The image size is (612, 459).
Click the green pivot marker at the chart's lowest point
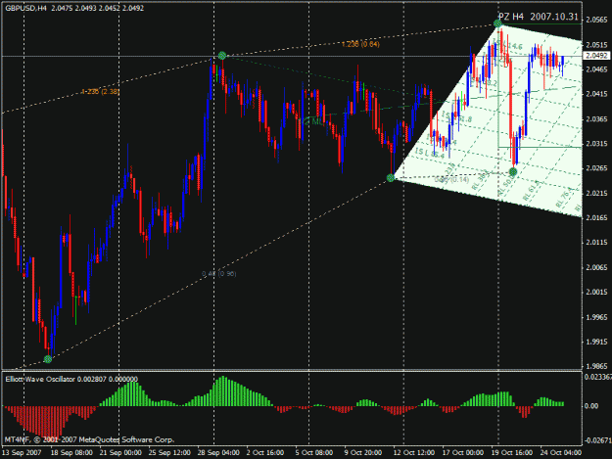point(48,359)
